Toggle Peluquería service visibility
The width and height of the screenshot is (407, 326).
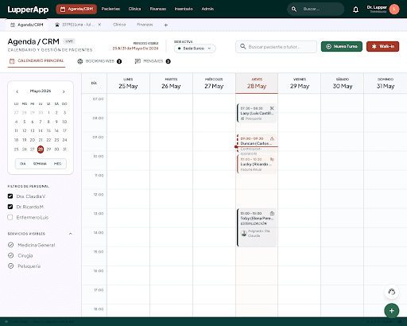click(x=11, y=266)
